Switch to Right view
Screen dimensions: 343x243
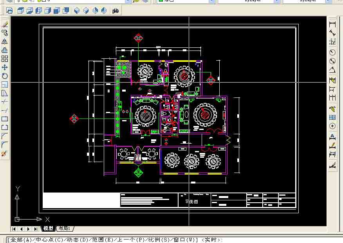[x=48, y=11]
